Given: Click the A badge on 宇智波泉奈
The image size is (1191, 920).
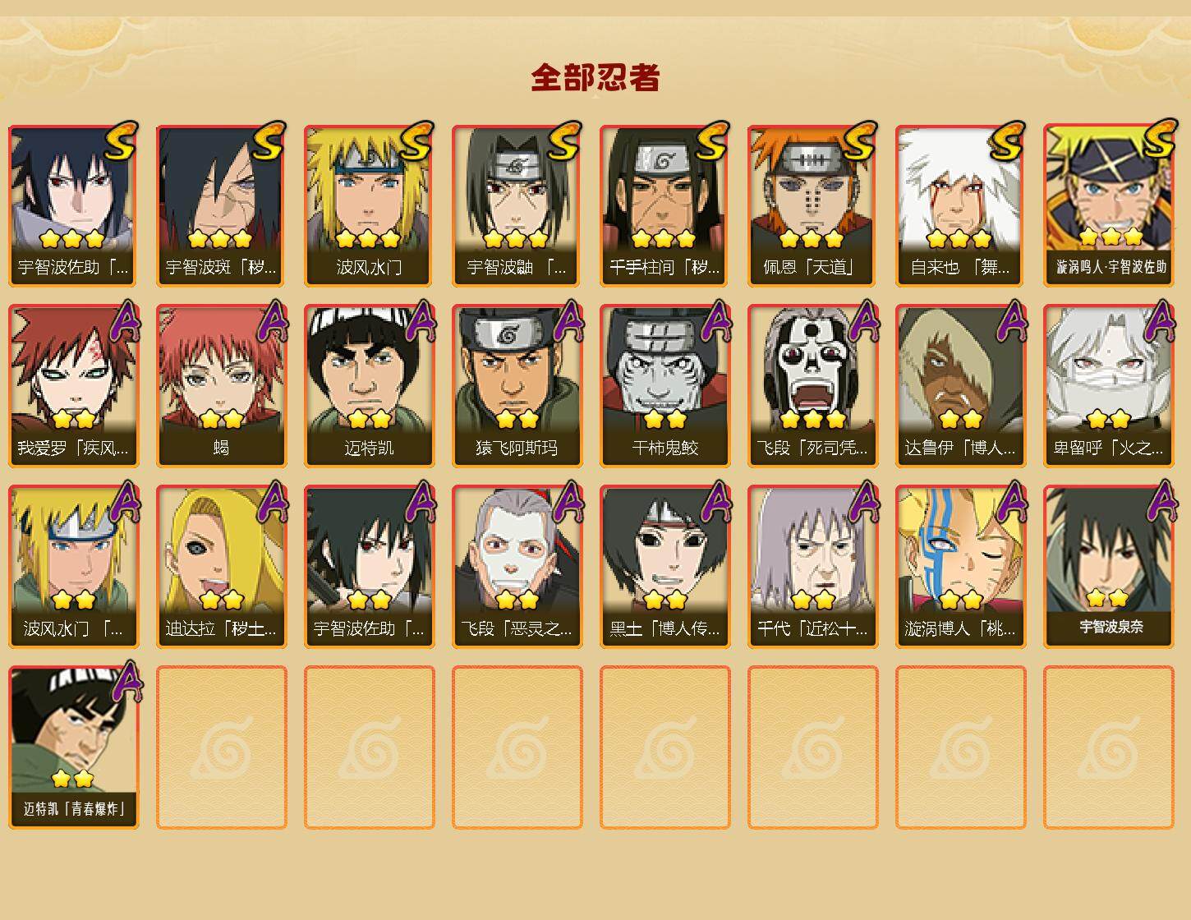Looking at the screenshot, I should point(1160,501).
